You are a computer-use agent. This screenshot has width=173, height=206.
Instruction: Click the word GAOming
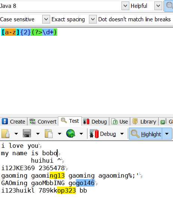pos(14,183)
